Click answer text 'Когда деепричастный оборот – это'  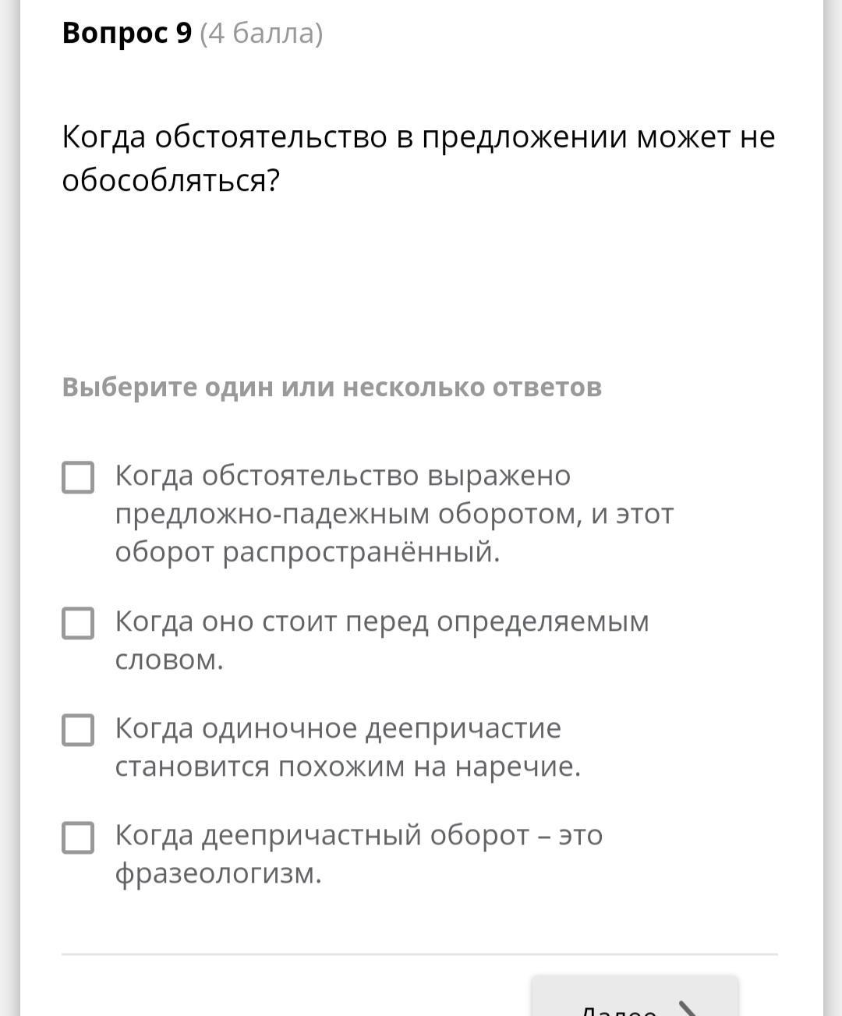pyautogui.click(x=359, y=835)
